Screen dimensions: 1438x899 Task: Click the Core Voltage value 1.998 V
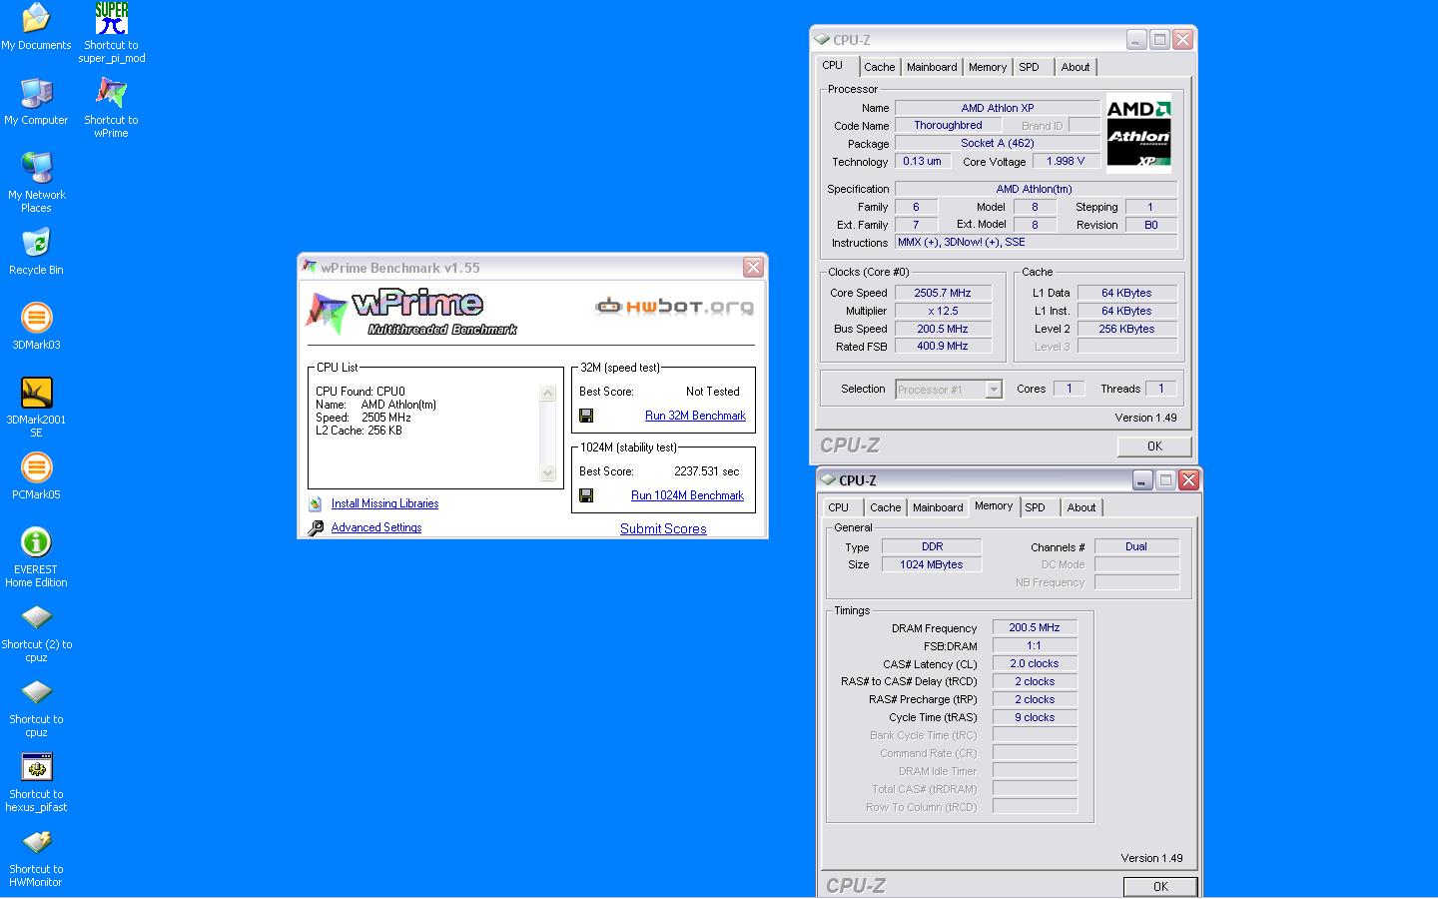pyautogui.click(x=1066, y=161)
